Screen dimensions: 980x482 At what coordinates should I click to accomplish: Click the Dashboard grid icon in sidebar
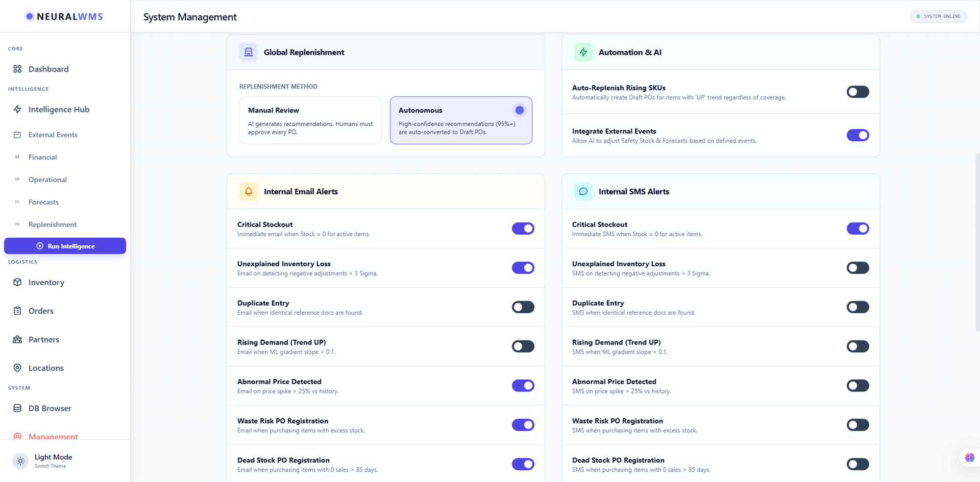coord(17,69)
